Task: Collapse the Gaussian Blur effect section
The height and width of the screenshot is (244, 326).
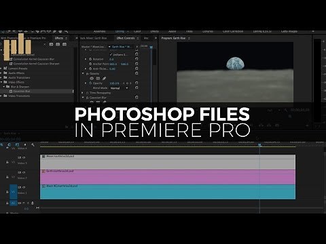Action: (83, 98)
